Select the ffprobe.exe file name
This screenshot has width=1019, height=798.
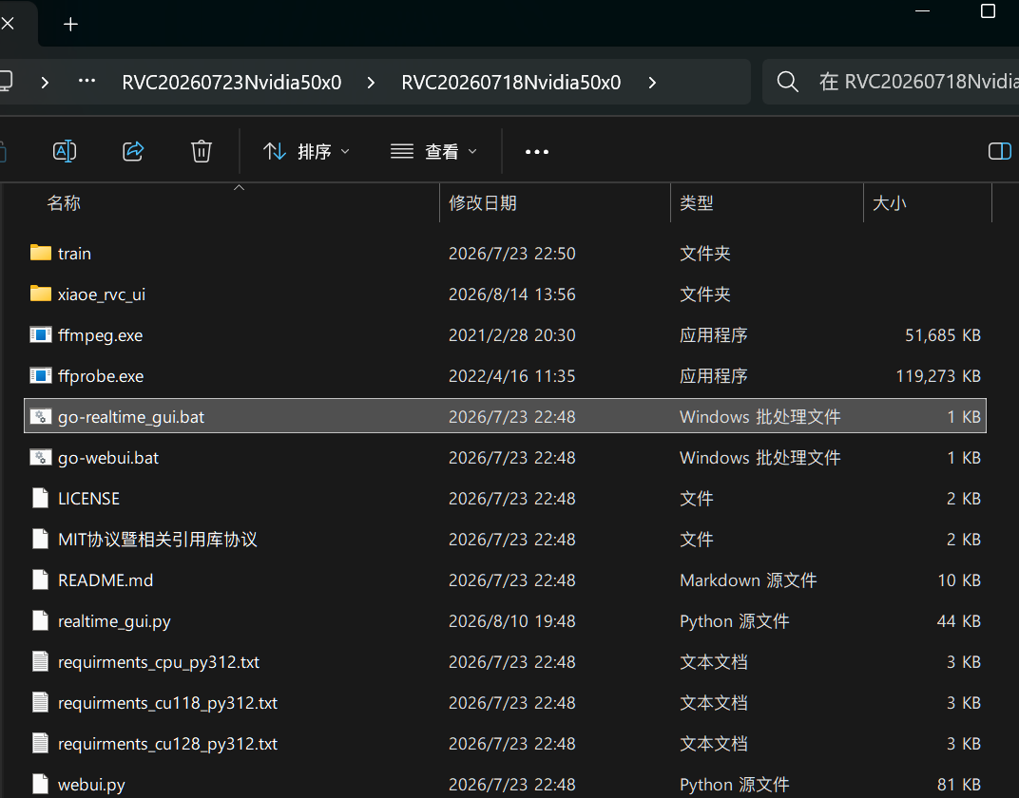click(101, 376)
